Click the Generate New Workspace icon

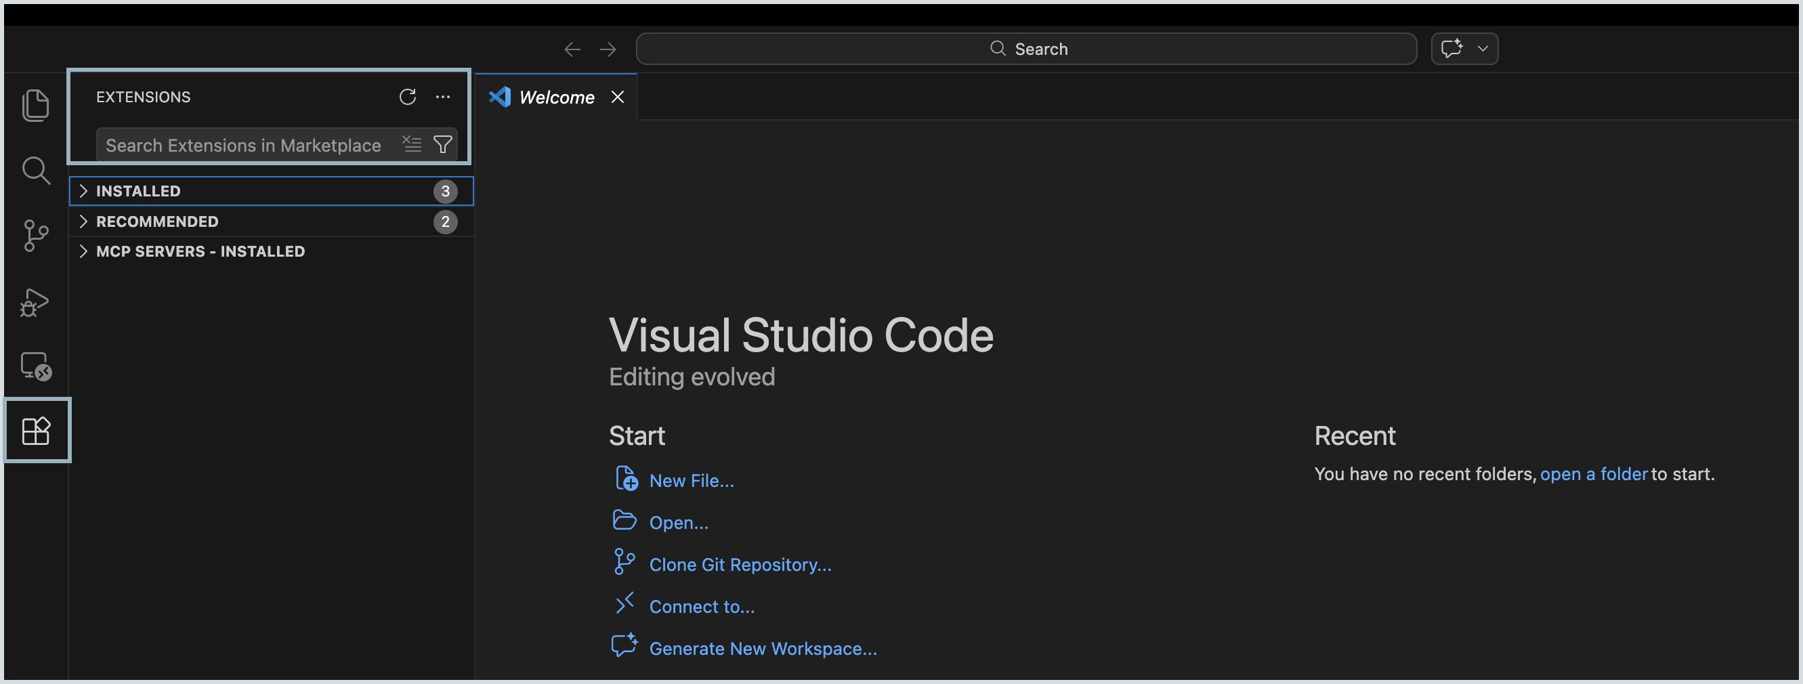(624, 645)
